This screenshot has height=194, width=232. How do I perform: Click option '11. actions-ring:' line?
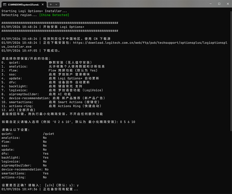[51, 106]
